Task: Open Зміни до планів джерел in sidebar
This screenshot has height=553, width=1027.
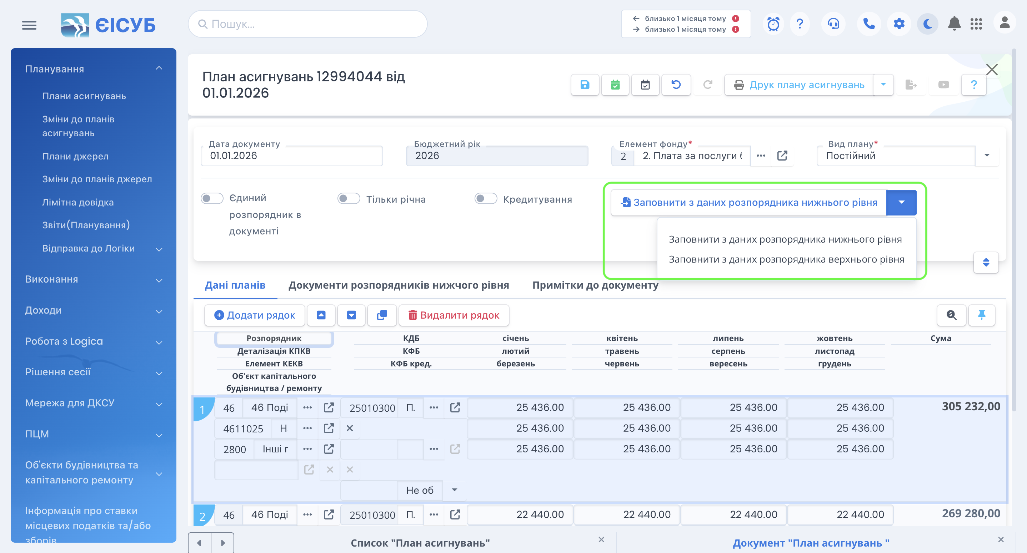Action: coord(97,179)
